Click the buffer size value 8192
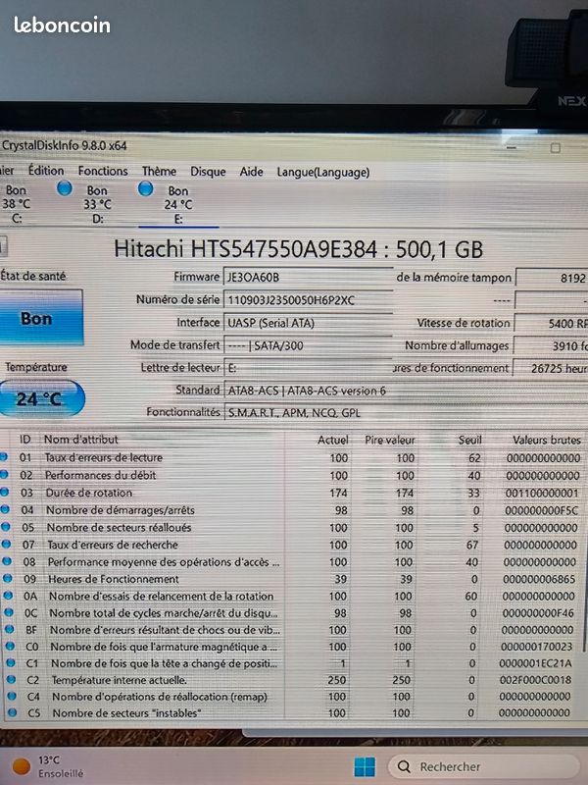This screenshot has height=785, width=588. (552, 278)
